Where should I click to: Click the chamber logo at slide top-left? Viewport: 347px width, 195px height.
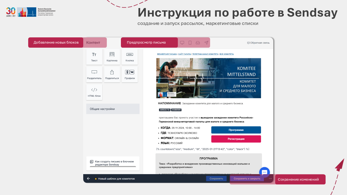coord(31,12)
